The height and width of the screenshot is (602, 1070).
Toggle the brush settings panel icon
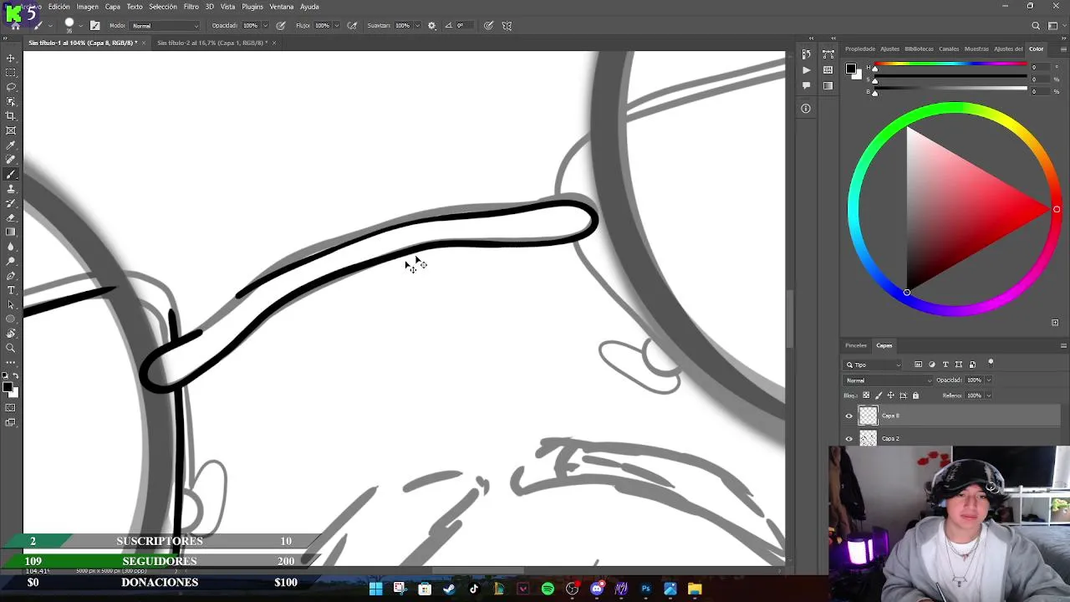(x=94, y=25)
